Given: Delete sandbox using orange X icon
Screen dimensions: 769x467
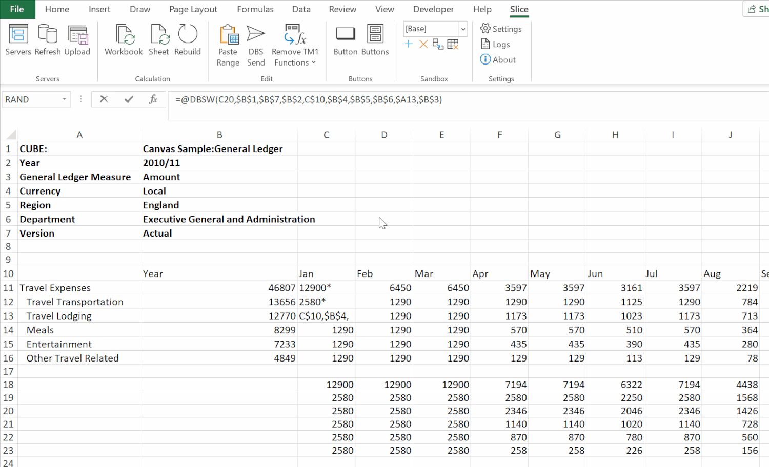Looking at the screenshot, I should 423,44.
